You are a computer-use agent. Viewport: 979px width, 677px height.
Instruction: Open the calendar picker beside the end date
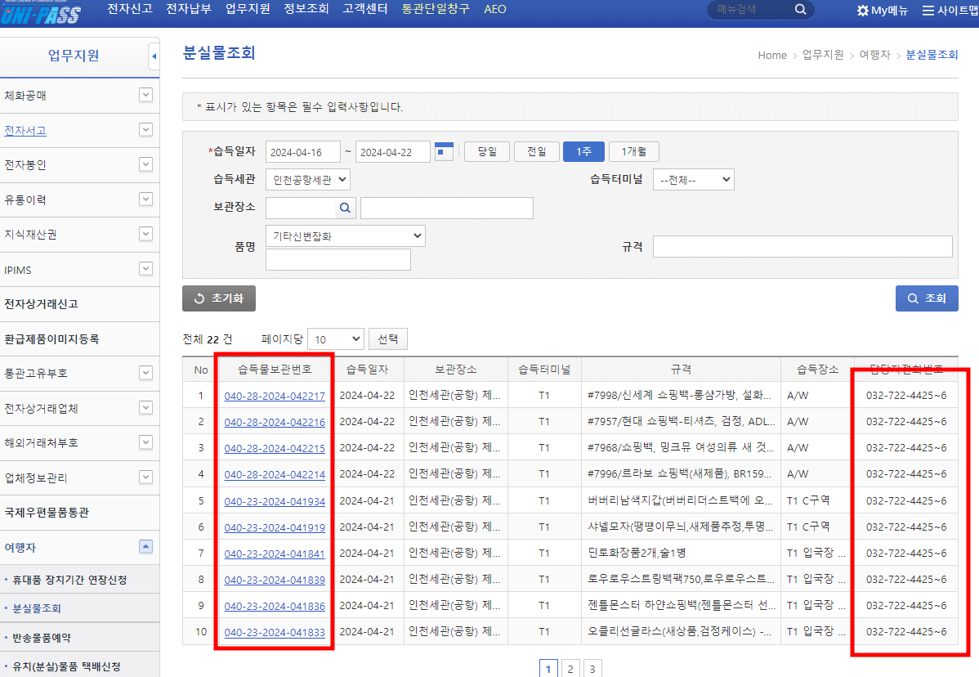[444, 151]
